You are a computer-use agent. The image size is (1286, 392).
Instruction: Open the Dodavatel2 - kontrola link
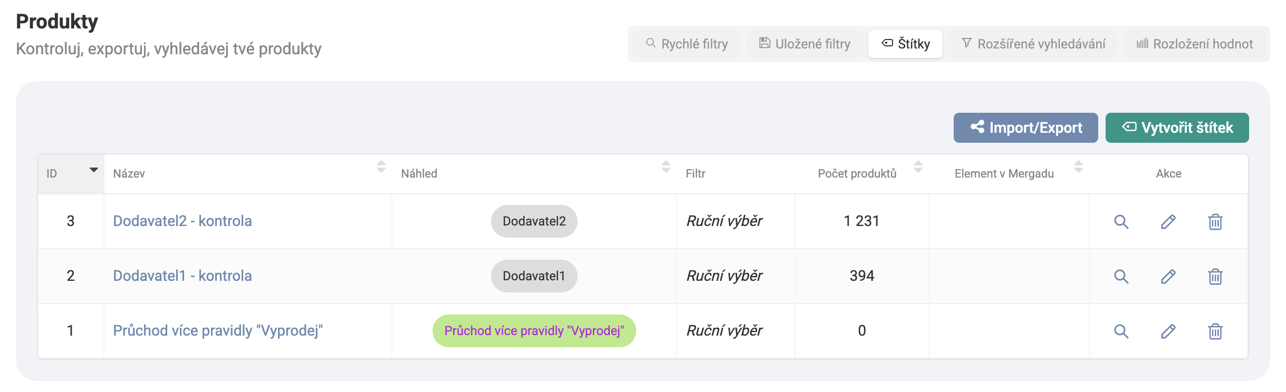point(182,221)
